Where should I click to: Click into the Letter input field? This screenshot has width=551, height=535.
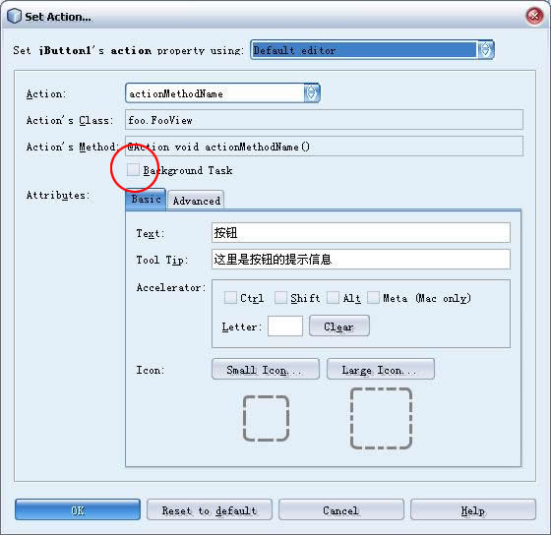(x=285, y=326)
